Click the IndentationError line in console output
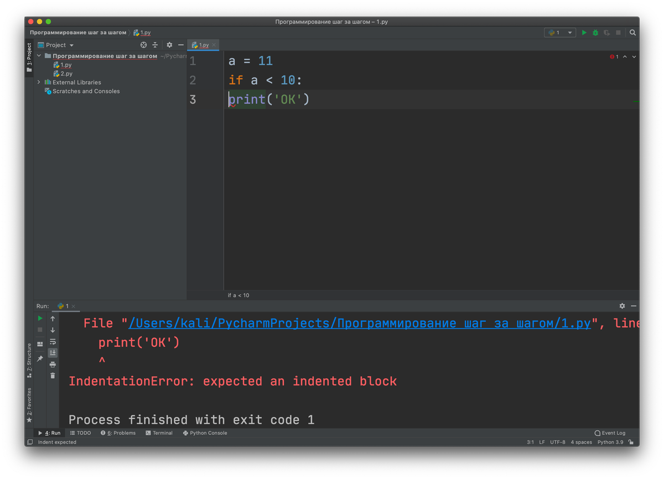The height and width of the screenshot is (479, 664). (233, 382)
